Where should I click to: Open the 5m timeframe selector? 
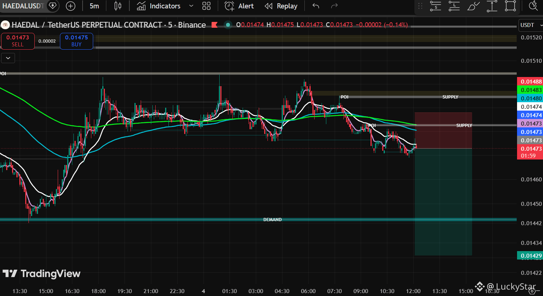[94, 6]
